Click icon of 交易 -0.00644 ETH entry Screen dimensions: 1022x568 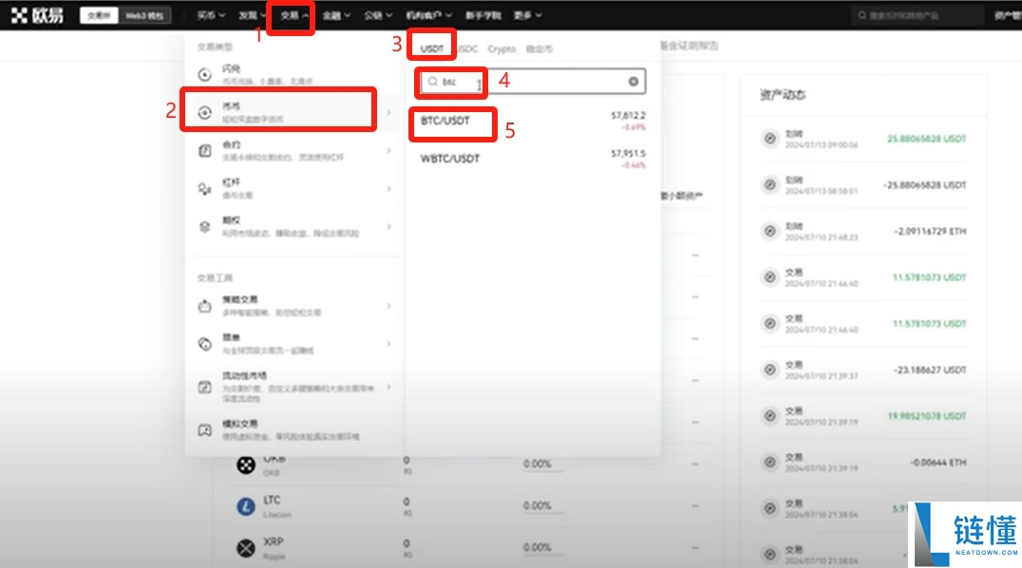point(769,463)
